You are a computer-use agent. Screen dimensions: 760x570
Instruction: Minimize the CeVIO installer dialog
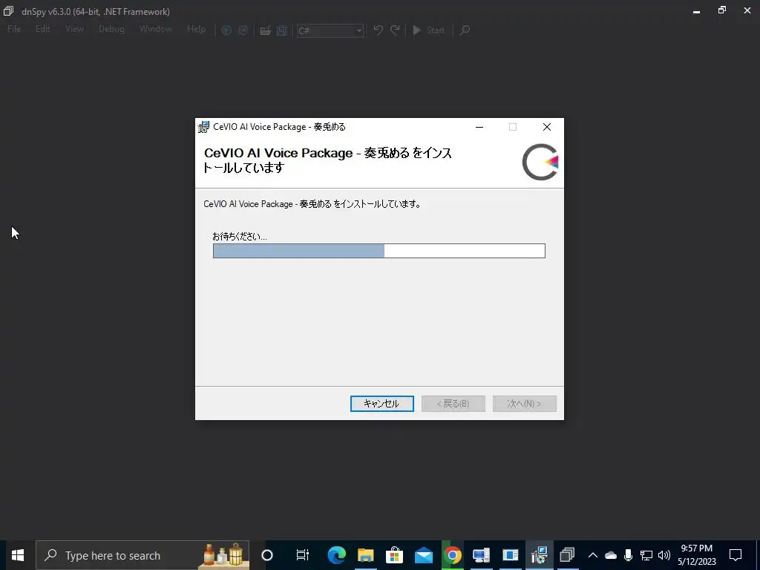coord(479,127)
